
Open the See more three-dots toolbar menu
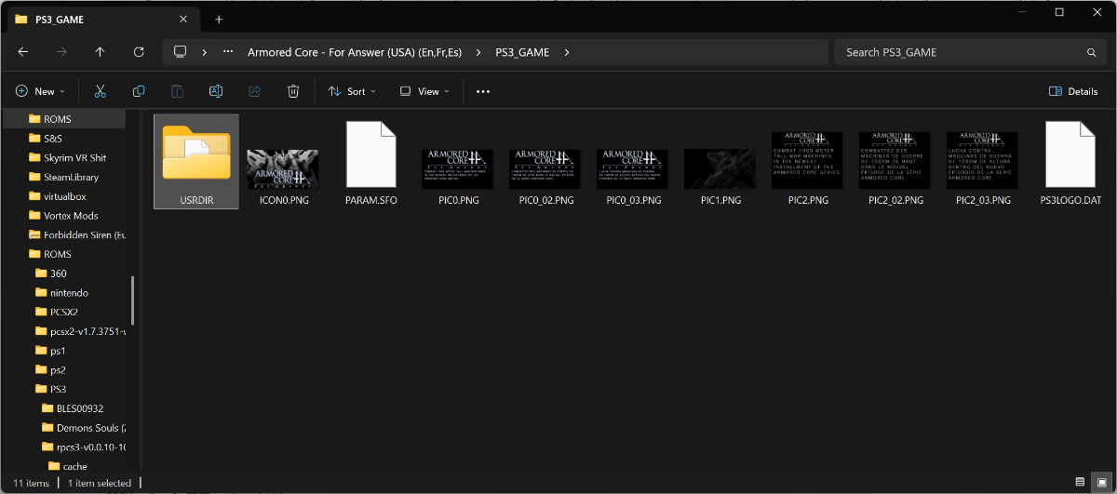pos(482,91)
